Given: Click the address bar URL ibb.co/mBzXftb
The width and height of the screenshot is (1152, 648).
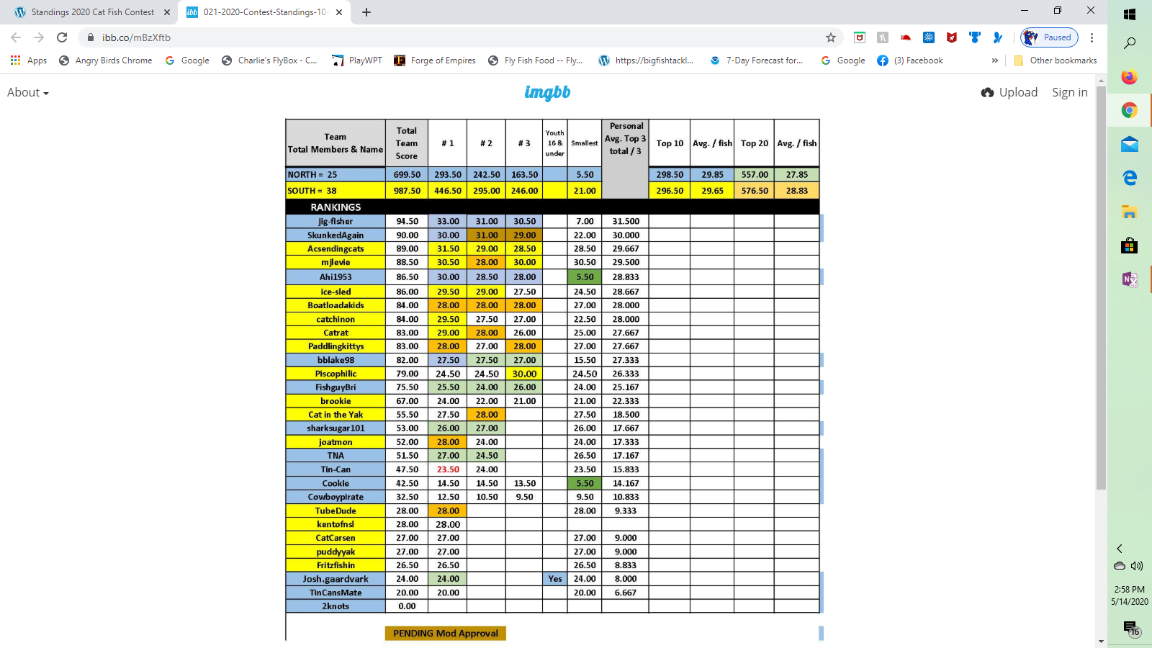Looking at the screenshot, I should coord(136,37).
